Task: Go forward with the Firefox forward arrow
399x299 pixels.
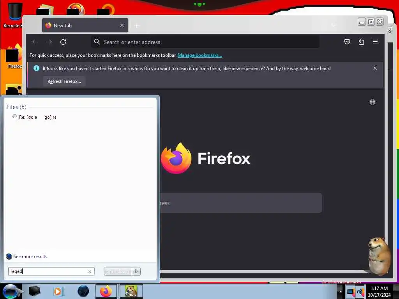Action: tap(49, 42)
